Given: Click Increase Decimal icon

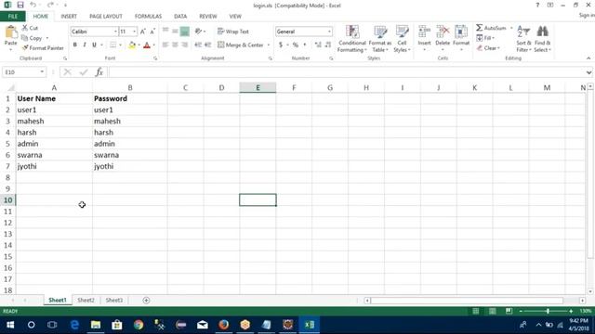Looking at the screenshot, I should (318, 45).
